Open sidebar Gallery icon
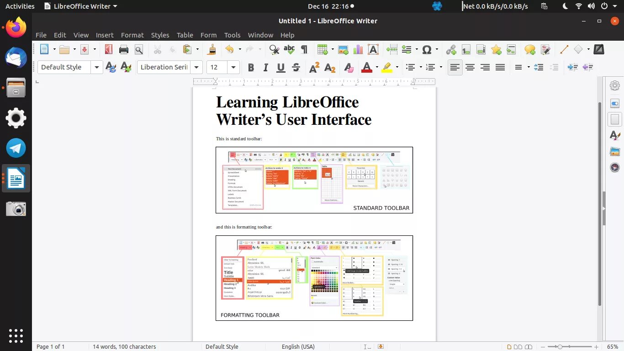Viewport: 624px width, 351px height. pyautogui.click(x=615, y=152)
